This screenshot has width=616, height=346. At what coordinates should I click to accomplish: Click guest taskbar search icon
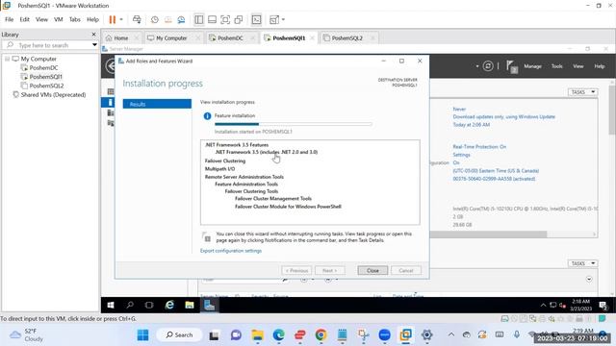130,305
